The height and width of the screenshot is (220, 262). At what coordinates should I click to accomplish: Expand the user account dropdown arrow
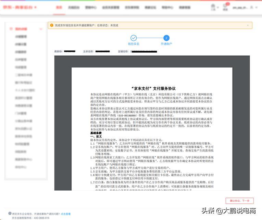257,7
